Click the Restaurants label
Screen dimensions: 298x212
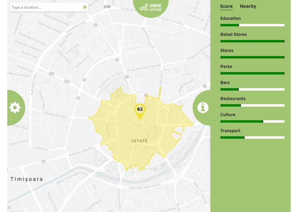(233, 99)
